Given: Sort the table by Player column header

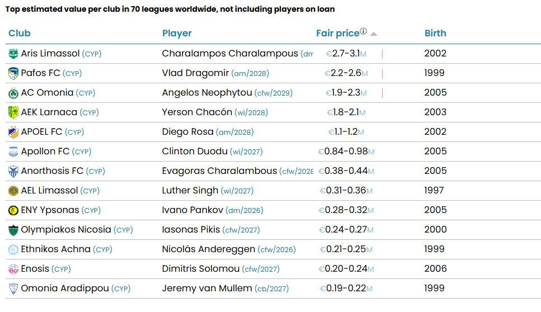Looking at the screenshot, I should click(x=177, y=33).
